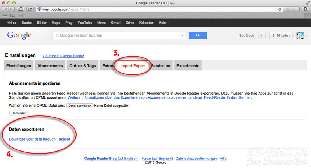Switch to the Abonnements tab
The image size is (311, 168).
(x=50, y=66)
